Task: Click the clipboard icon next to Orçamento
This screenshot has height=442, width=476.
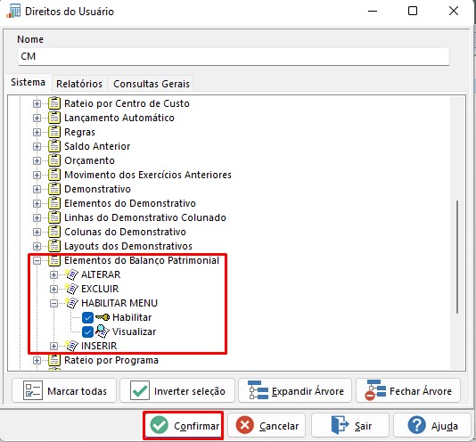Action: pos(54,160)
